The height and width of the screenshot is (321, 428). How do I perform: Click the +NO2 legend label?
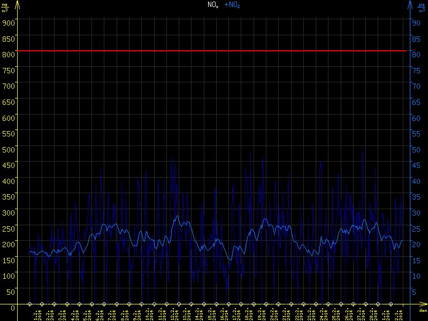click(x=232, y=5)
